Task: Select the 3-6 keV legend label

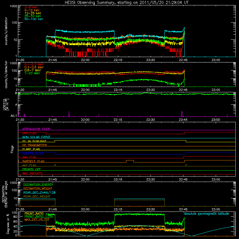Action: pyautogui.click(x=31, y=7)
